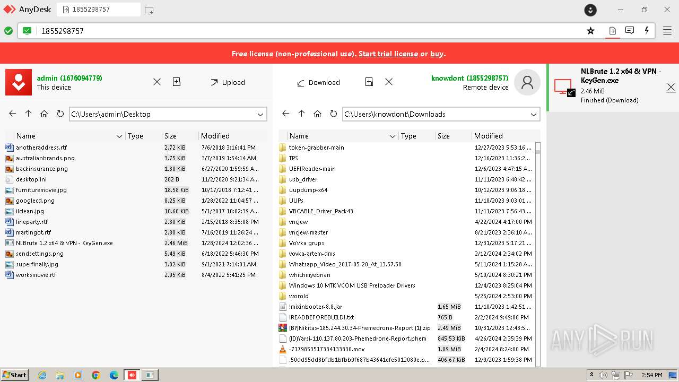Screen dimensions: 679x382
Task: Go to home folder in local pane
Action: [x=44, y=114]
